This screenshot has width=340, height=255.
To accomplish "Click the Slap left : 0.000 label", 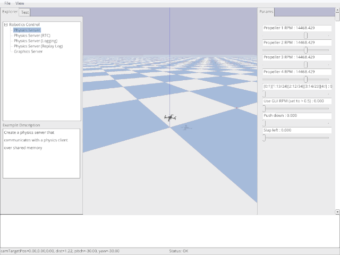I will [297, 130].
